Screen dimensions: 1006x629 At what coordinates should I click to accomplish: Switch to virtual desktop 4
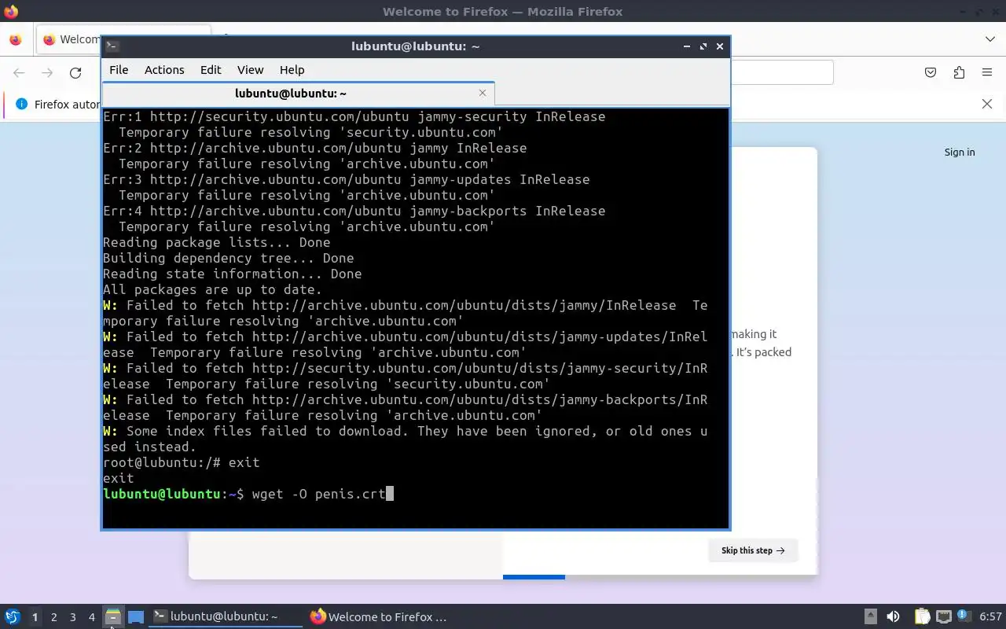pos(91,617)
